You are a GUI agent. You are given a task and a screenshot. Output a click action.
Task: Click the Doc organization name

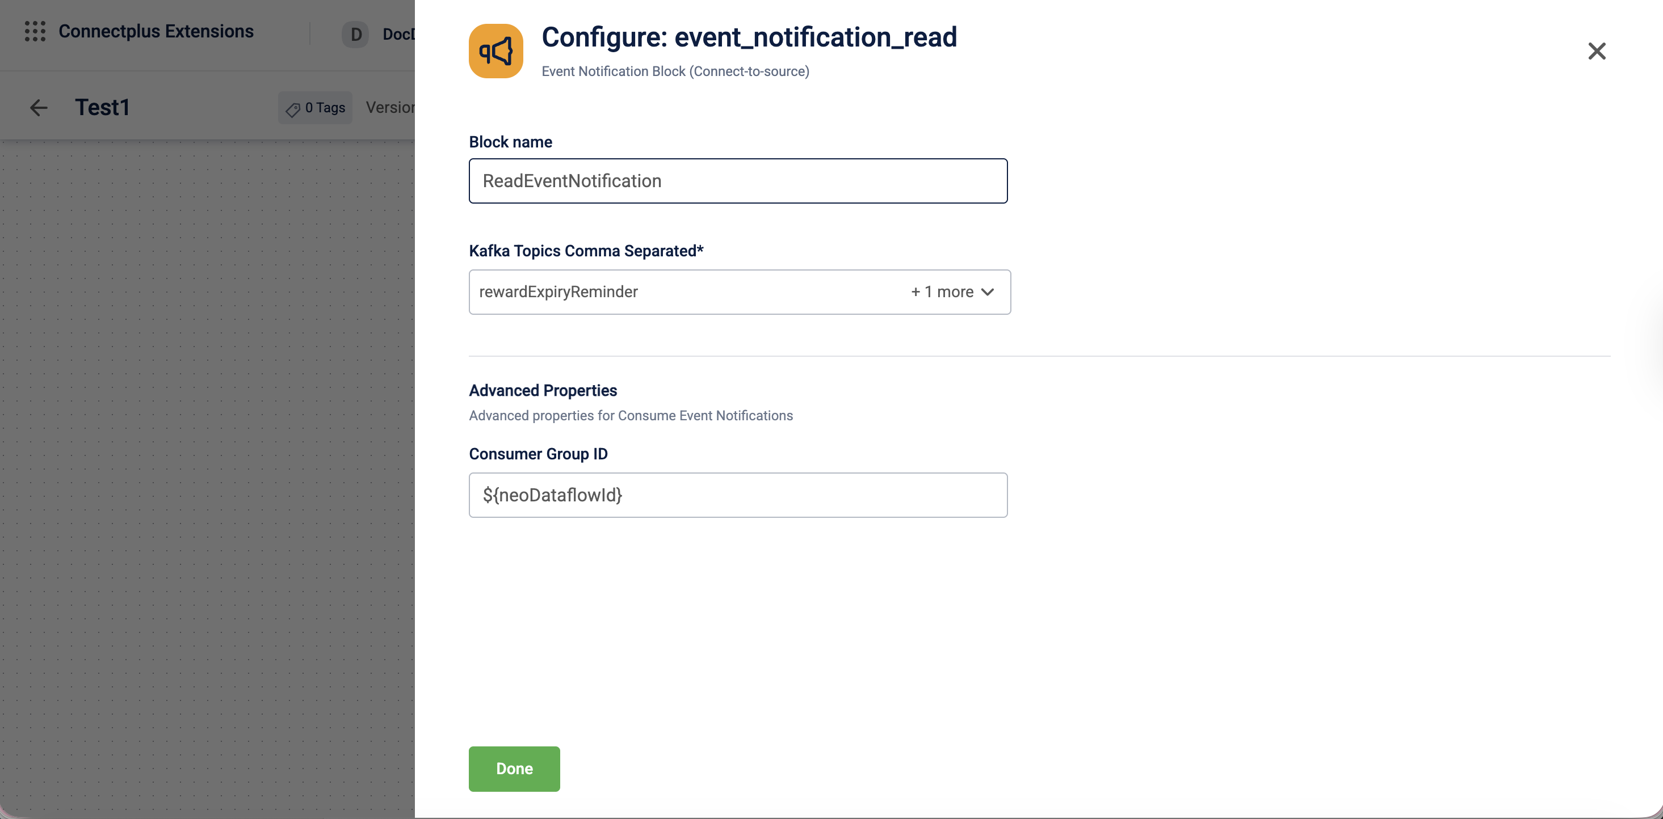(398, 34)
